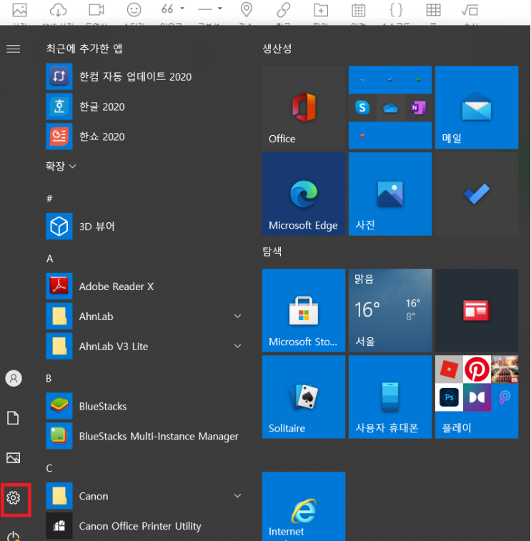This screenshot has width=531, height=541.
Task: Insert table using grid icon
Action: [x=433, y=10]
